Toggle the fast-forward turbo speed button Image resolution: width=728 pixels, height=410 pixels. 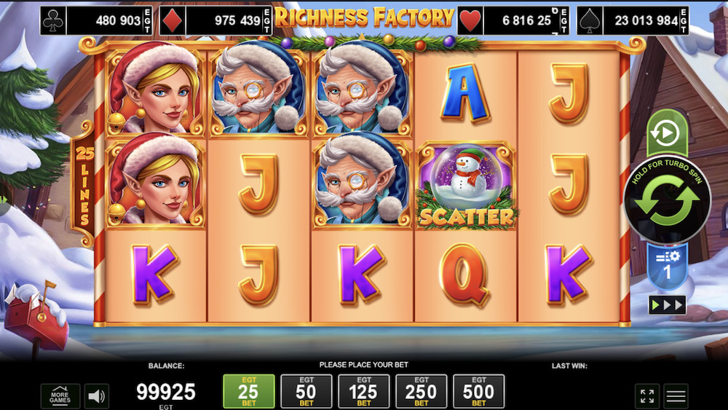(x=667, y=305)
